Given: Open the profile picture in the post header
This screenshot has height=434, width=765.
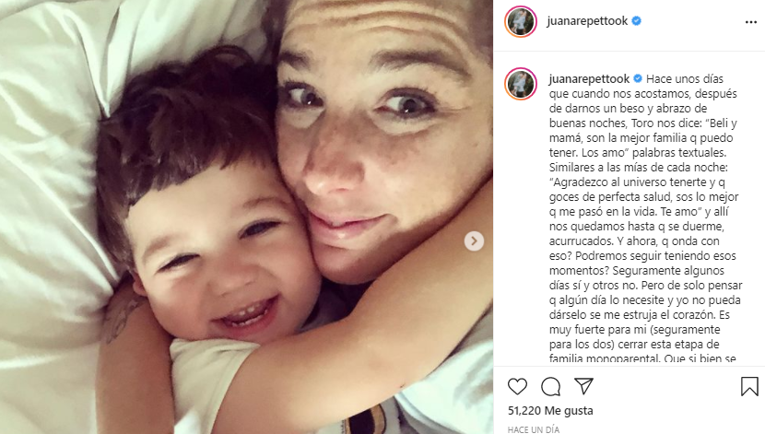Looking at the screenshot, I should click(521, 21).
